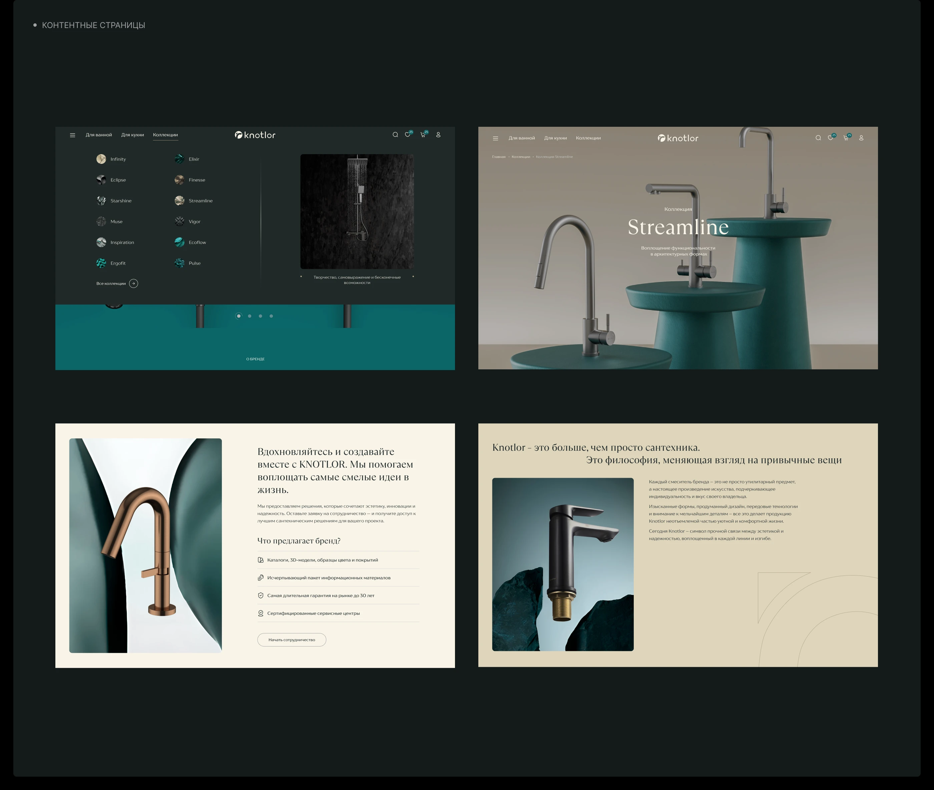The height and width of the screenshot is (790, 934).
Task: Open Коллекции menu in dark header
Action: tap(165, 135)
